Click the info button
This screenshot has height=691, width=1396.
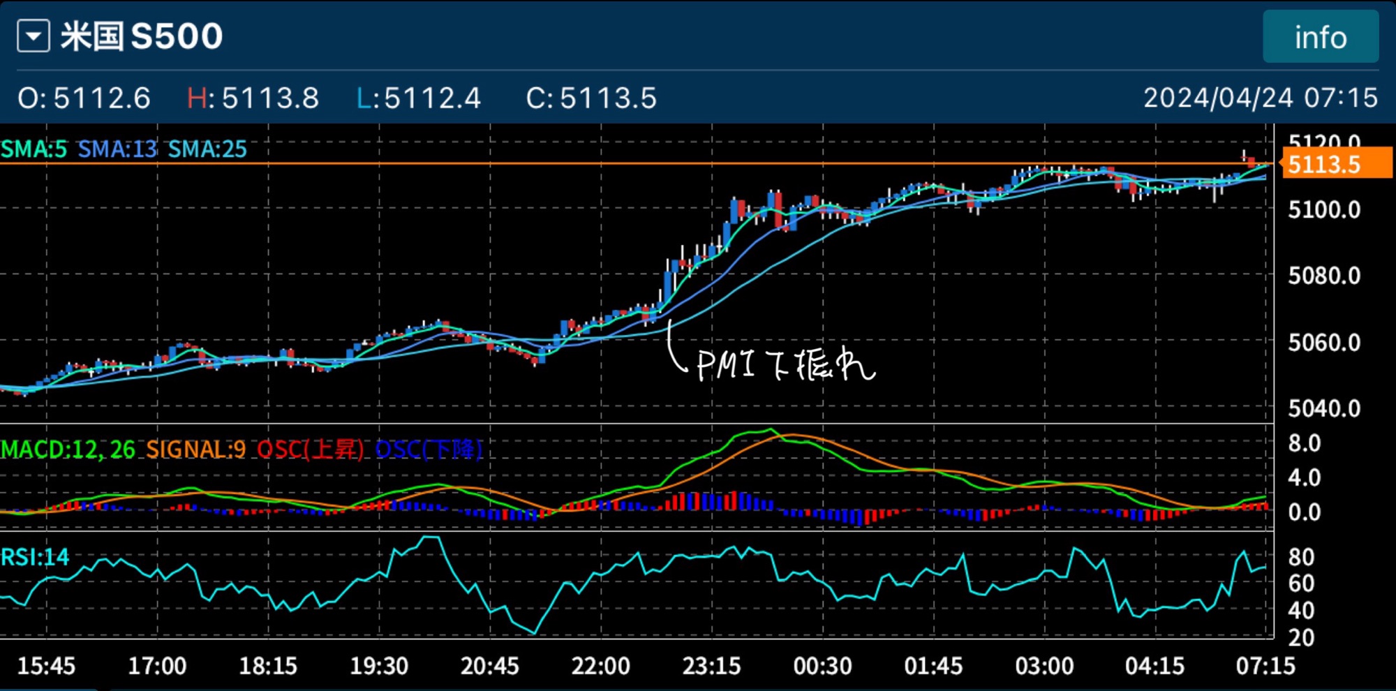[1320, 37]
